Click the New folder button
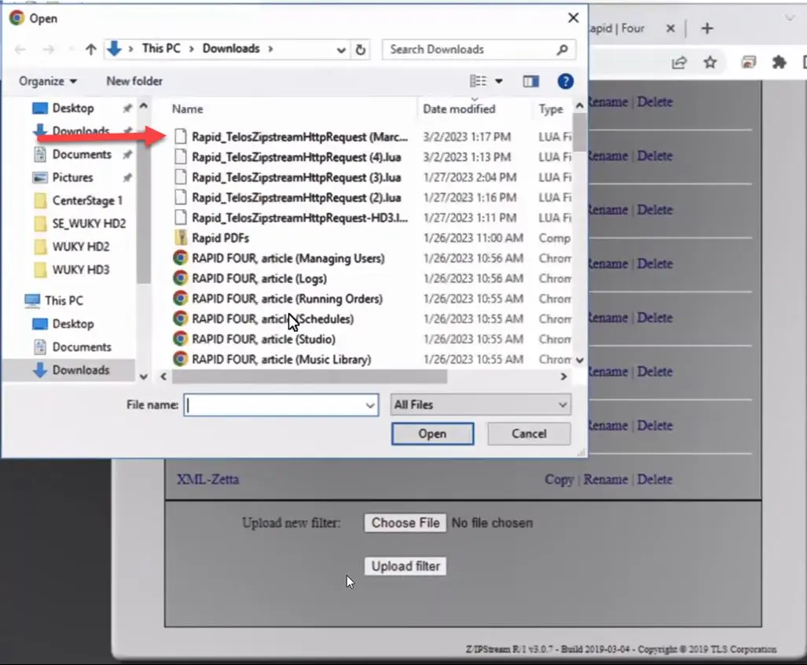Viewport: 807px width, 665px height. pos(134,81)
